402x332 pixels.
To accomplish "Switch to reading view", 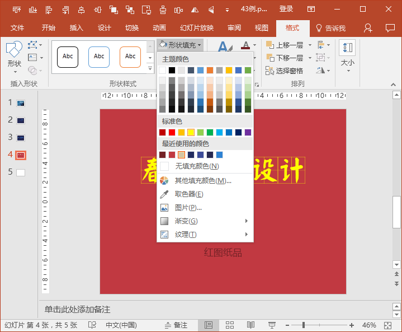I will 250,325.
